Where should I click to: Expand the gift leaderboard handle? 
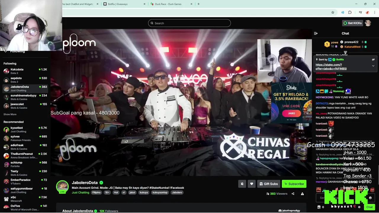tap(345, 52)
